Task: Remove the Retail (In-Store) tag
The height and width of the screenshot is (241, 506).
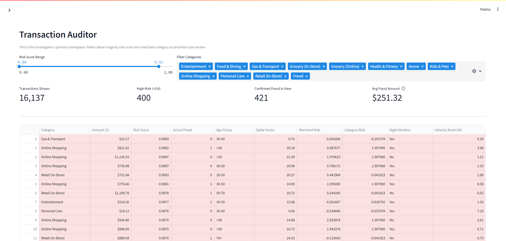Action: click(285, 76)
